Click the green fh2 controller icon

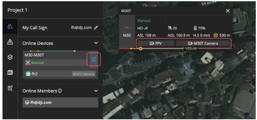point(28,74)
